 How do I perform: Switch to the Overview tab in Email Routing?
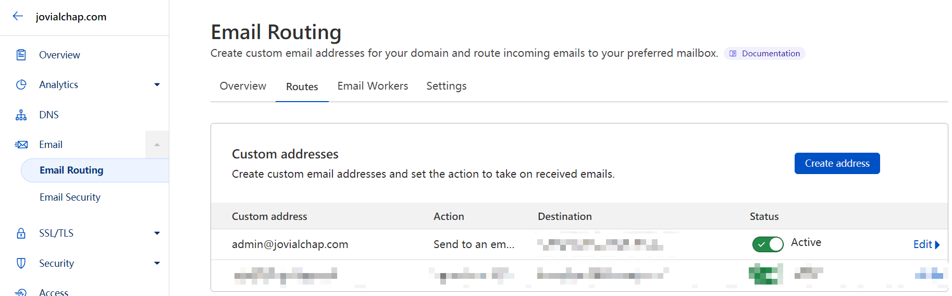[x=243, y=86]
